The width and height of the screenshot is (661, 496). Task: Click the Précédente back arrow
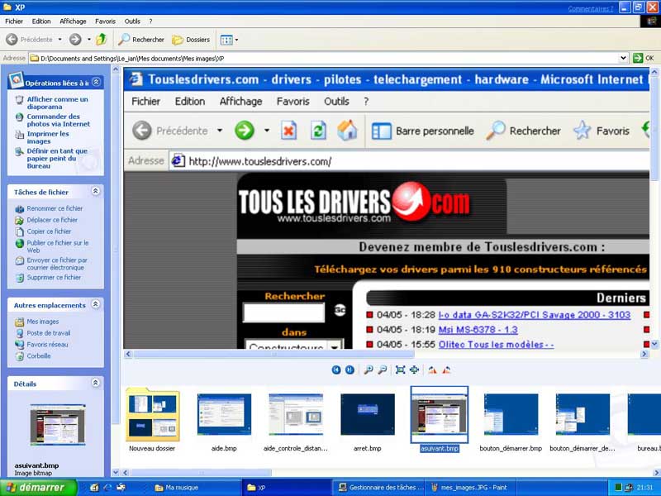(30, 40)
